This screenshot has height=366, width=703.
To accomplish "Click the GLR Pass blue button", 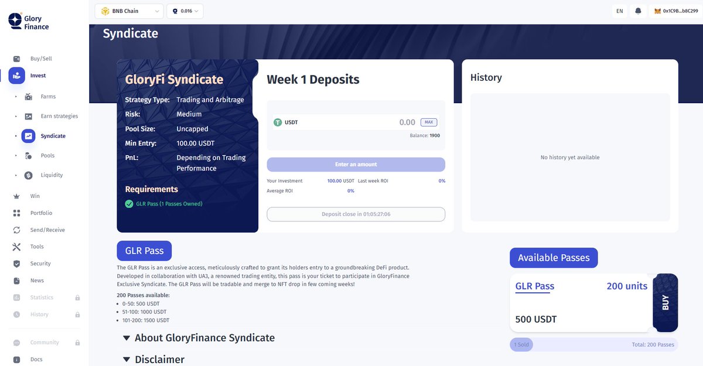I will [x=144, y=251].
